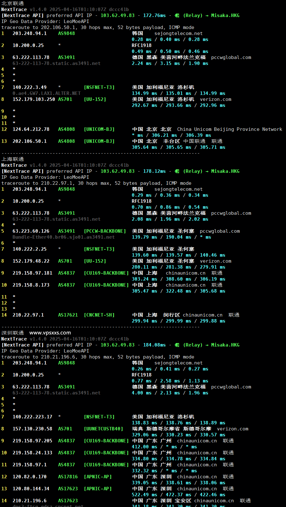Click "China Unicom Beijing Province Network" text
The image size is (286, 507).
point(230,129)
